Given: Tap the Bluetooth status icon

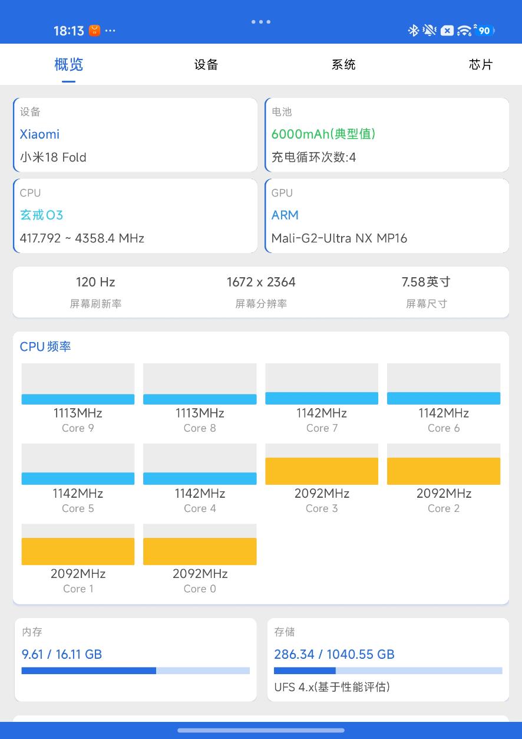Looking at the screenshot, I should (x=414, y=30).
